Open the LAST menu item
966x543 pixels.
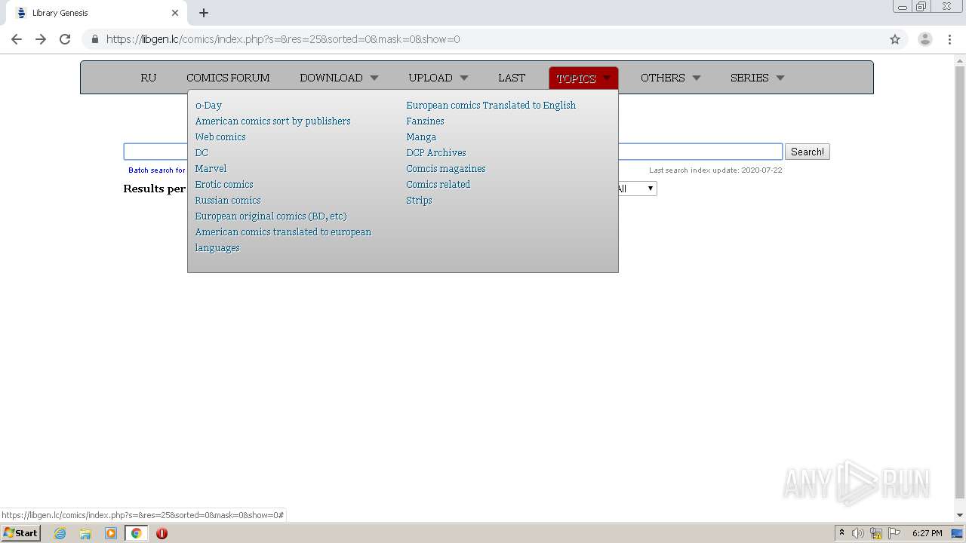click(x=512, y=78)
